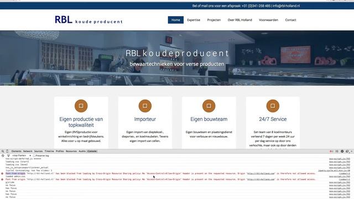
Task: Click the orange icon above Eigen bouwteam
Action: 209,106
